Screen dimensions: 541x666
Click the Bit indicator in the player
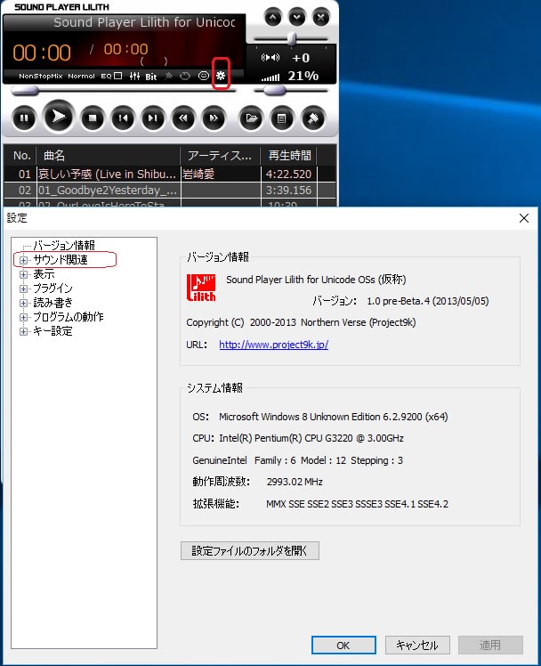click(151, 77)
